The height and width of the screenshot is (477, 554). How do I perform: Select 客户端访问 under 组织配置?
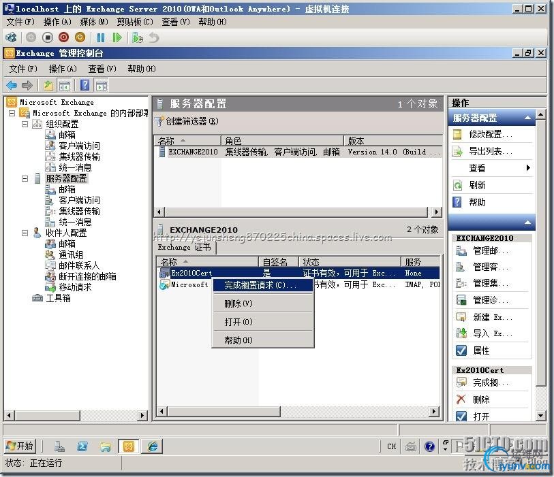tap(79, 146)
